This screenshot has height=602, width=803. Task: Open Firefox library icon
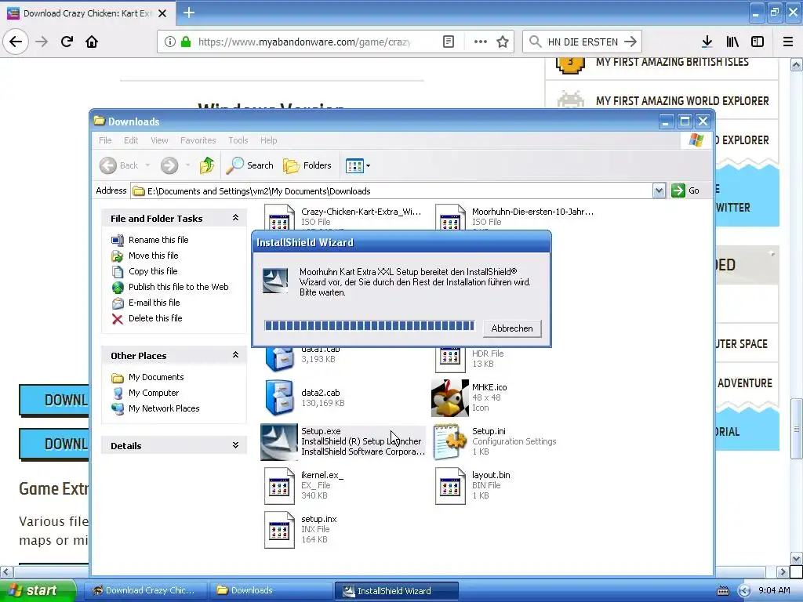click(x=732, y=42)
